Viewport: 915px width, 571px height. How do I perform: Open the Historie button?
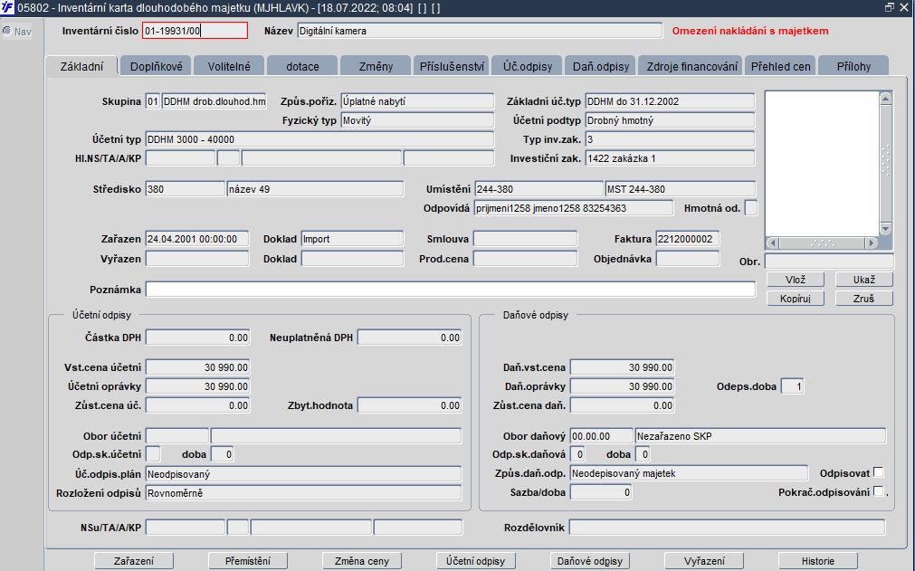(818, 561)
